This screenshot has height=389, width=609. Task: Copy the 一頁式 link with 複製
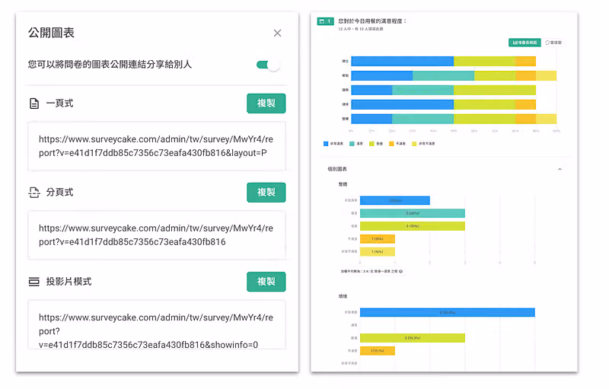point(266,104)
